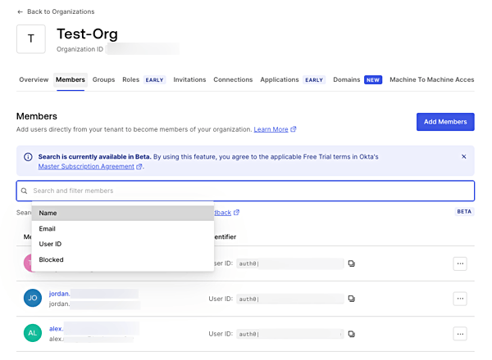Image resolution: width=492 pixels, height=360 pixels.
Task: Click alex's auth0 User ID field
Action: point(290,334)
